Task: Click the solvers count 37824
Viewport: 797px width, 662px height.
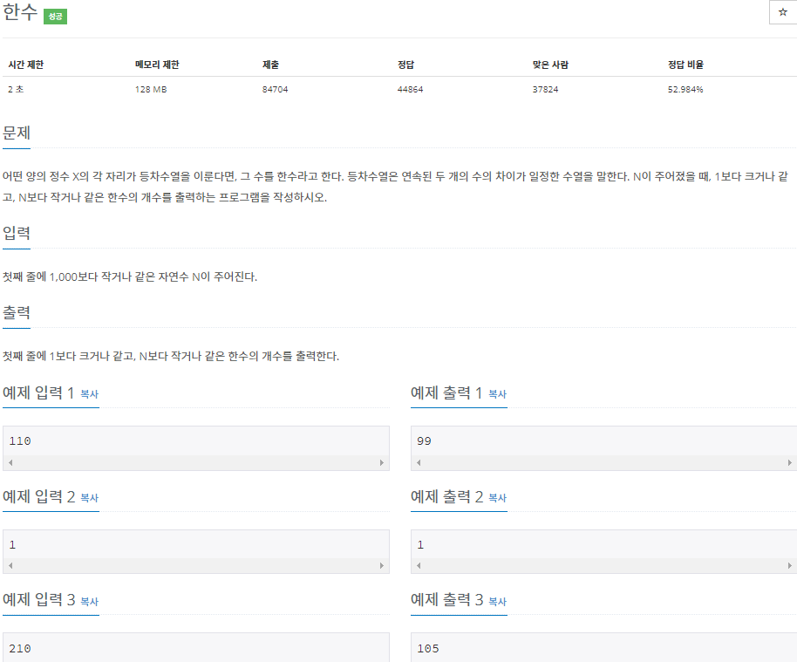Action: point(545,89)
